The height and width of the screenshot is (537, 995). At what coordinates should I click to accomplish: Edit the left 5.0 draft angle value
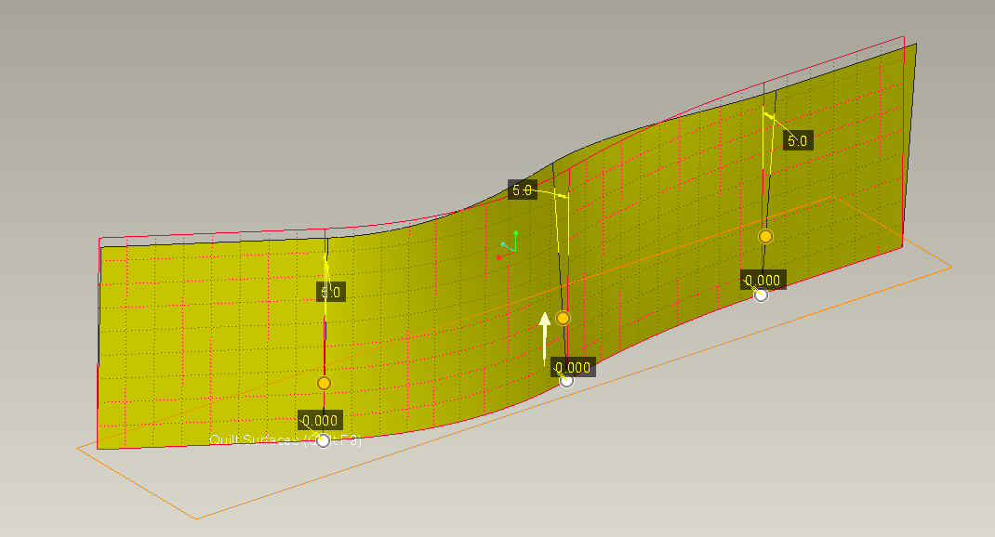point(325,291)
